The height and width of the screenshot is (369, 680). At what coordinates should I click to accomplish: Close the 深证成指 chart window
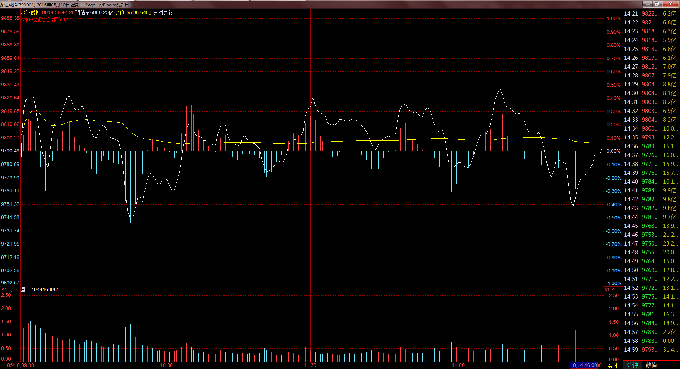670,4
